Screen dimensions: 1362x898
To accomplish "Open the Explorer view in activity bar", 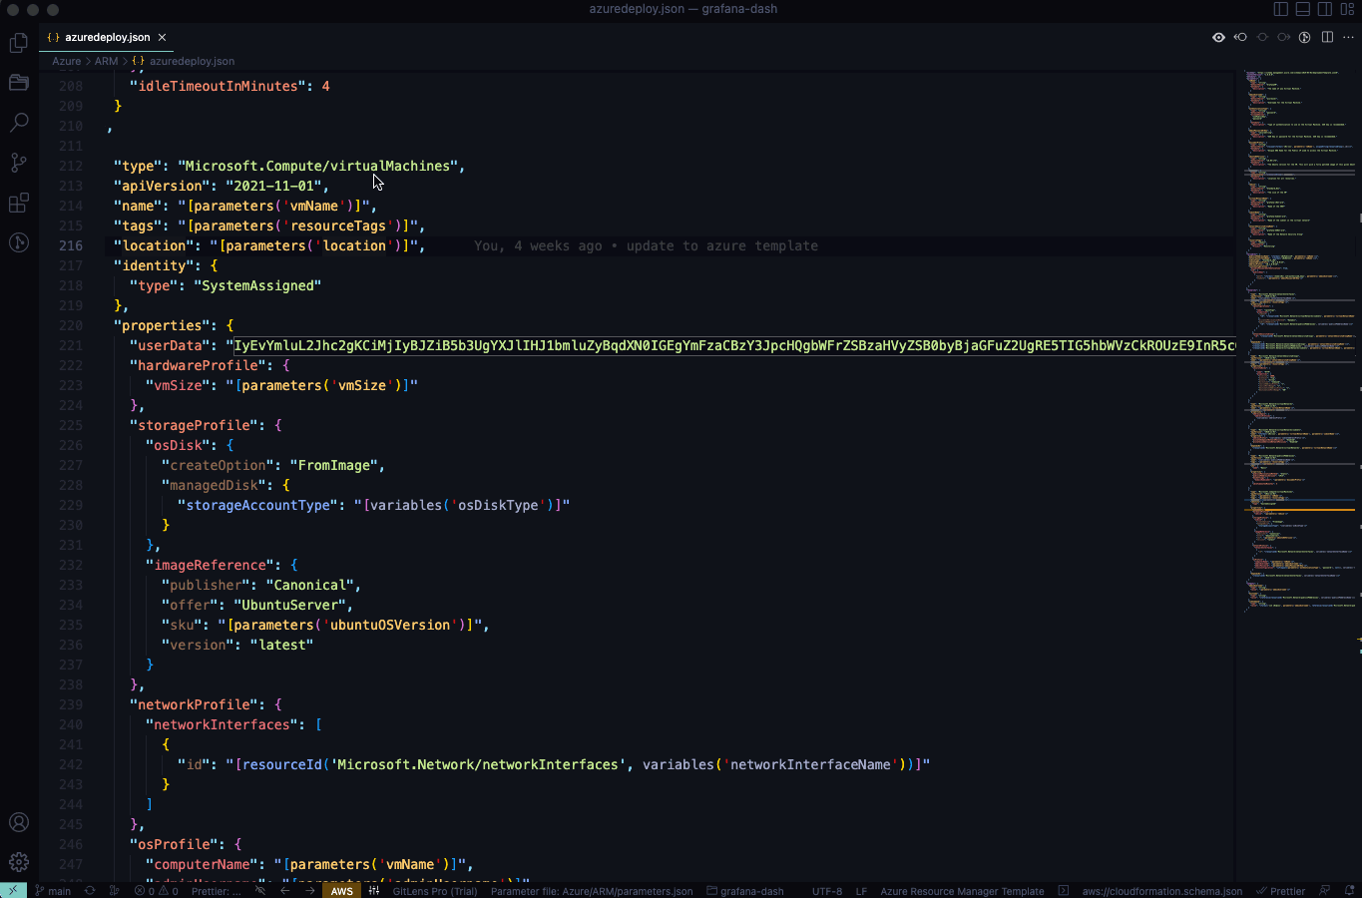I will point(18,43).
